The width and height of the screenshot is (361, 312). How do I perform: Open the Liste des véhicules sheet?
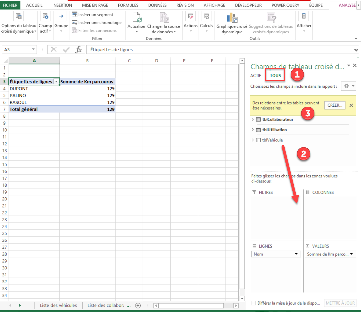pos(58,305)
